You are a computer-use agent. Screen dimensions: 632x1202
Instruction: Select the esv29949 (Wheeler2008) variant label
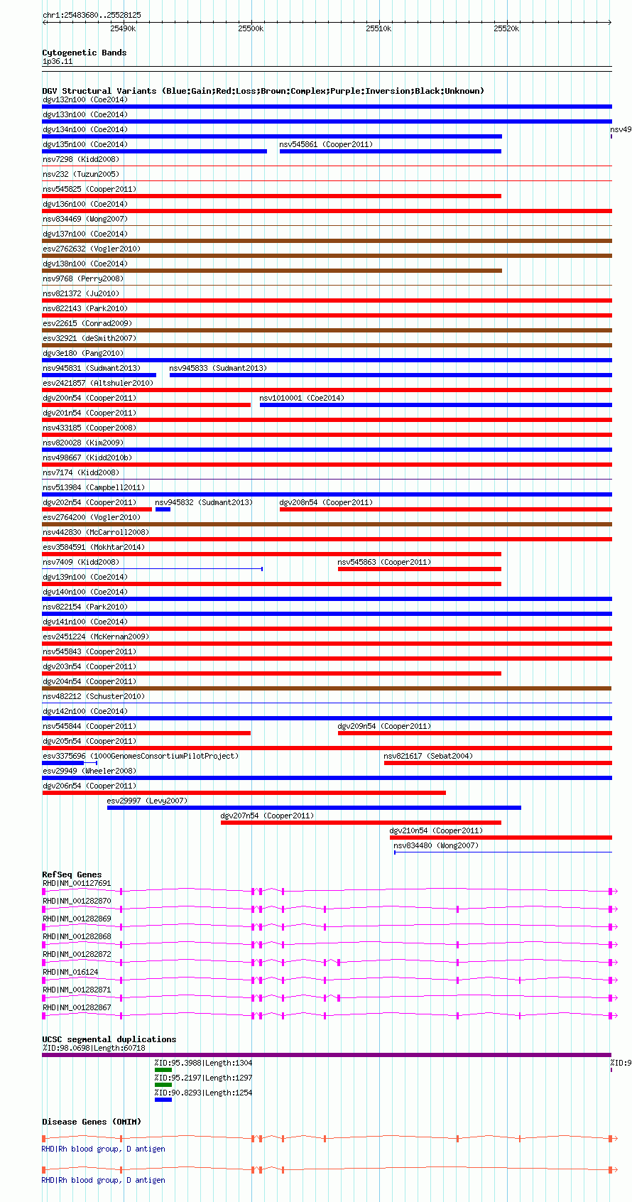89,771
